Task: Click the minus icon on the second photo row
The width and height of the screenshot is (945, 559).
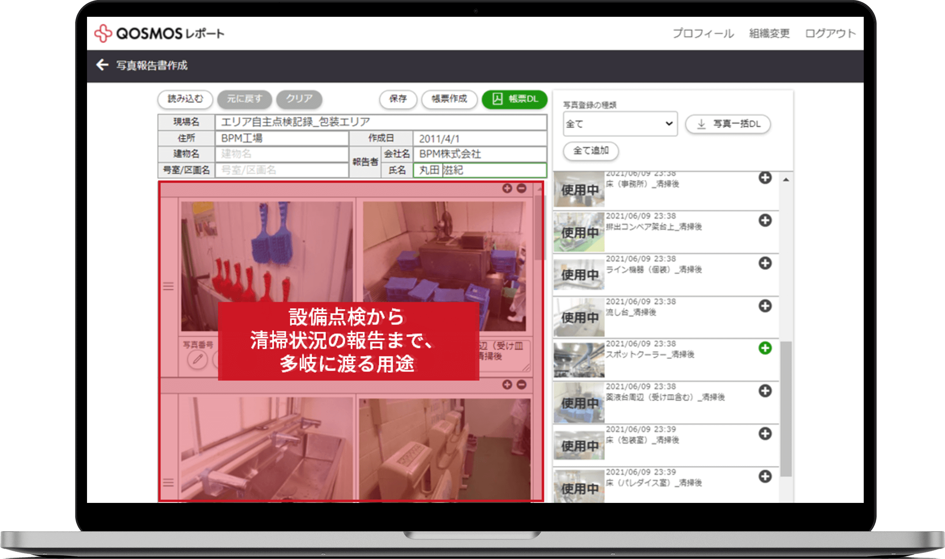Action: pyautogui.click(x=522, y=385)
